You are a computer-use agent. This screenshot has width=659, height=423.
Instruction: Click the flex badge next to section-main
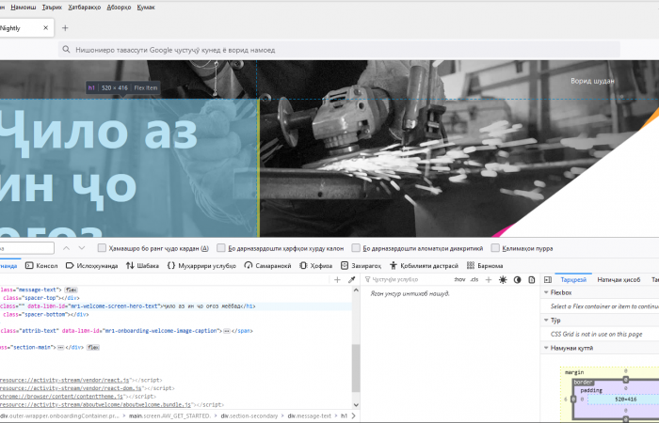click(93, 348)
